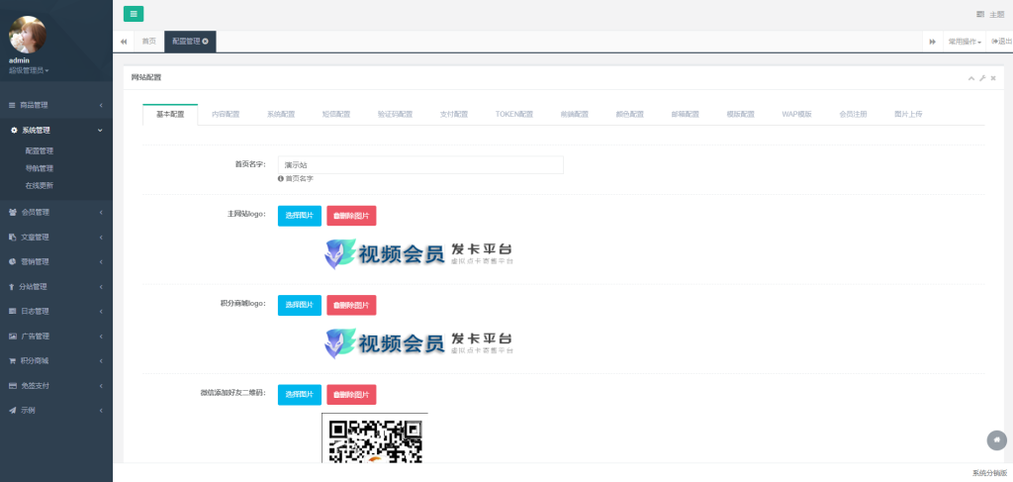The width and height of the screenshot is (1013, 482).
Task: Click the wrench icon in 网站配置 header
Action: click(x=982, y=78)
